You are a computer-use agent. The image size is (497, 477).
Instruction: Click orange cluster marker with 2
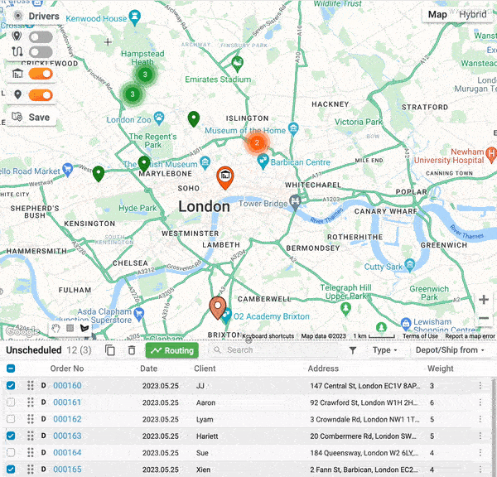pos(257,142)
